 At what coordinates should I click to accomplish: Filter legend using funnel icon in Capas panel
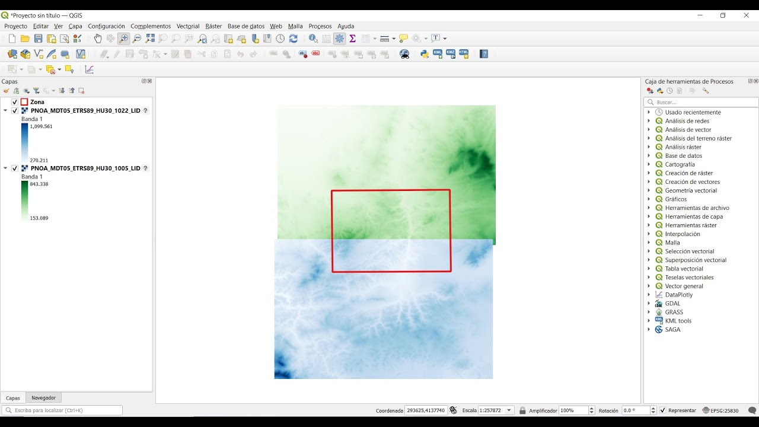[x=36, y=91]
